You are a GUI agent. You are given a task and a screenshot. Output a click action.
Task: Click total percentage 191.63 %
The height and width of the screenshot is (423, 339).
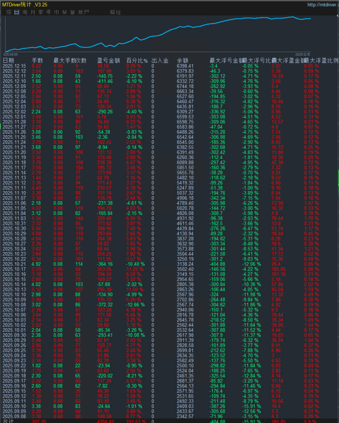point(136,421)
